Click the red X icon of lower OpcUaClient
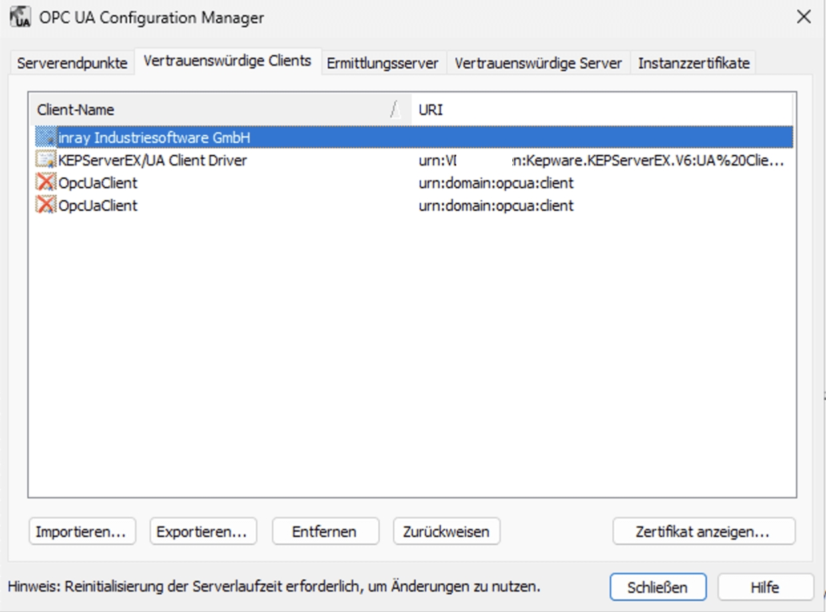This screenshot has width=826, height=612. [46, 206]
